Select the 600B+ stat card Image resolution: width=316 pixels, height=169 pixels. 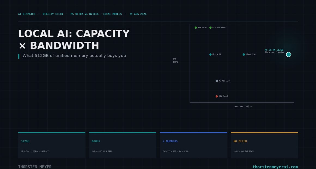click(123, 145)
